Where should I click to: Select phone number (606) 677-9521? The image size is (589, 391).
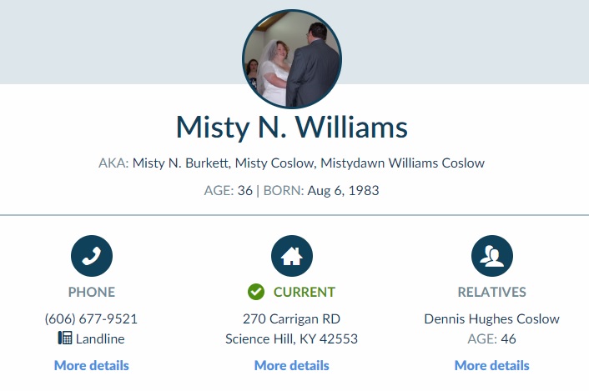tap(91, 318)
